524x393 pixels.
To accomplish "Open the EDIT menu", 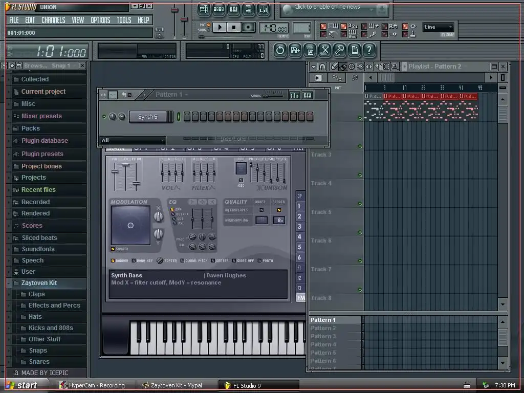I will 30,20.
